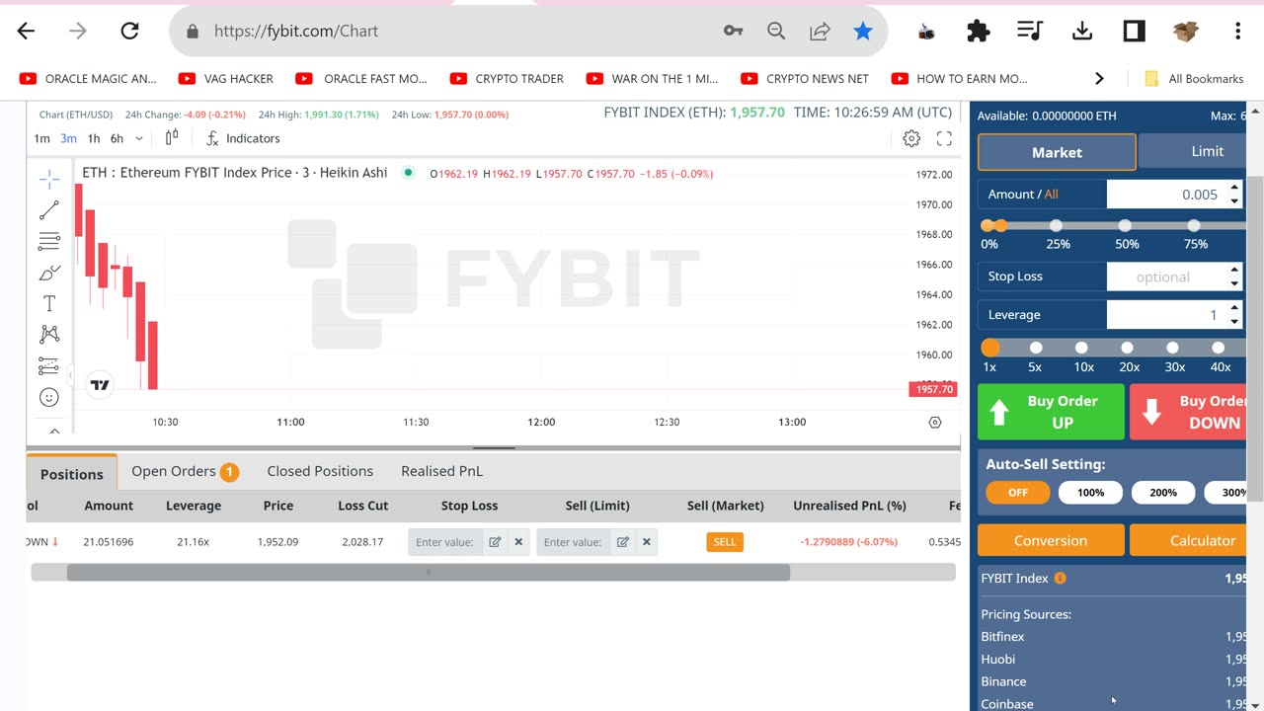Image resolution: width=1264 pixels, height=711 pixels.
Task: Toggle the ETH symbol status green dot
Action: (x=408, y=173)
